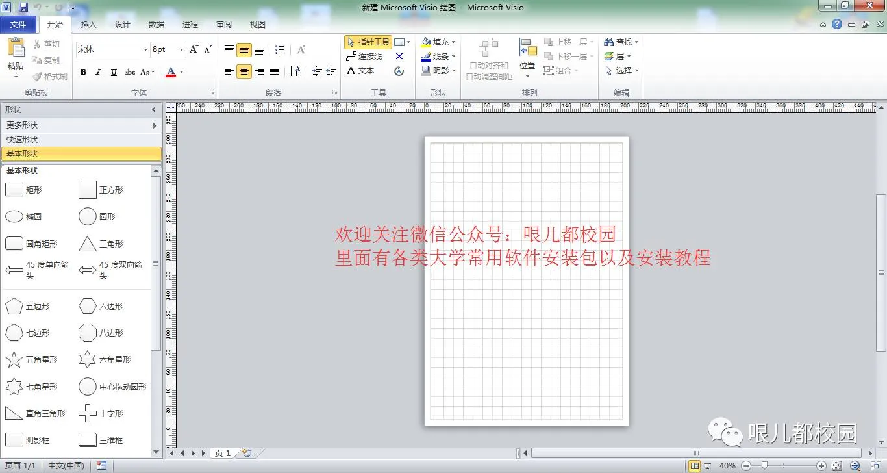Pick the 5-point star (五角星形) shape
The width and height of the screenshot is (887, 473).
pyautogui.click(x=32, y=359)
